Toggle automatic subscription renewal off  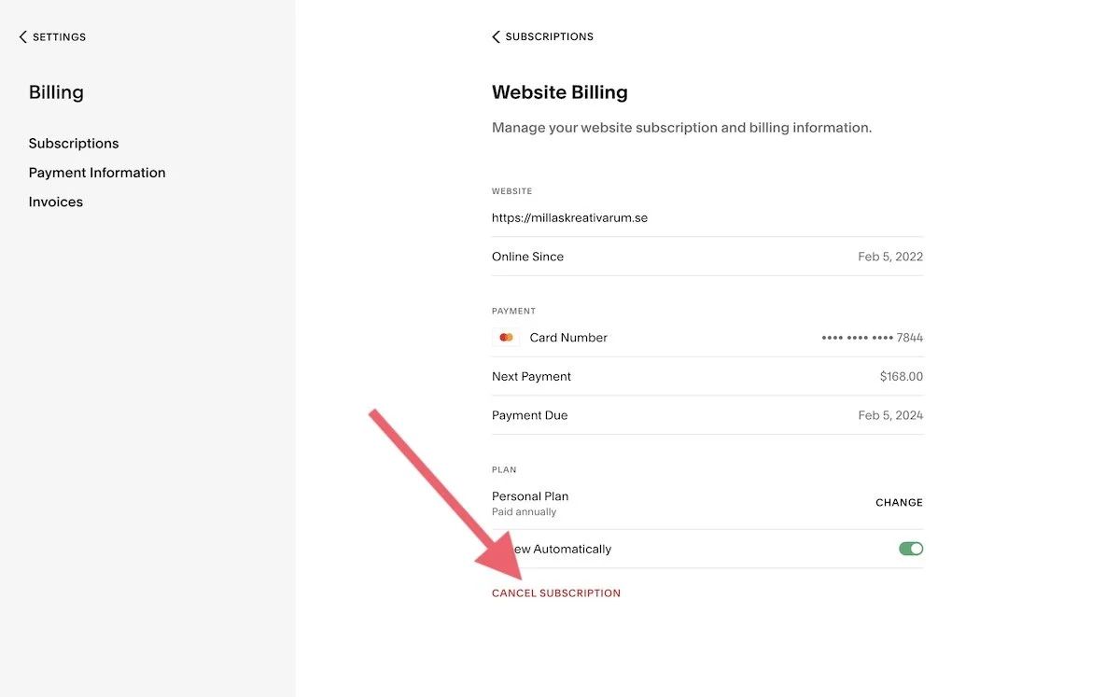(x=910, y=549)
